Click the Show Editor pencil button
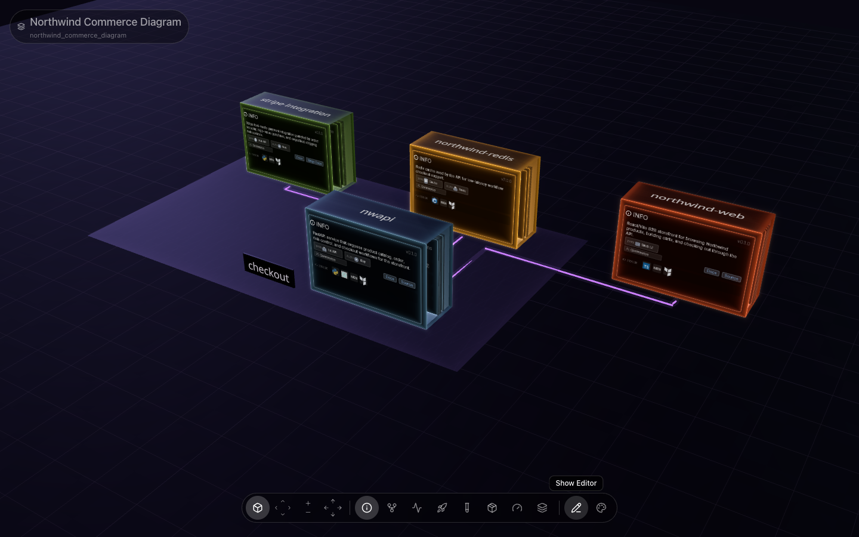The width and height of the screenshot is (859, 537). pos(576,508)
